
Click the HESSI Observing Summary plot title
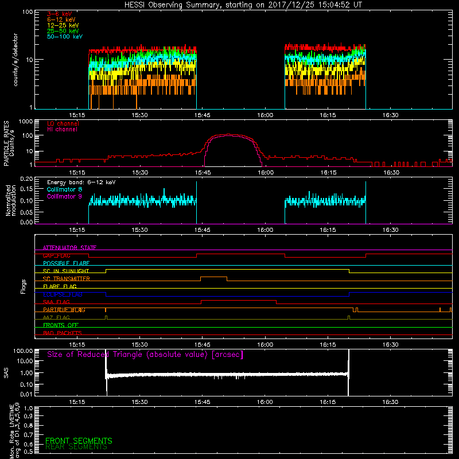point(243,5)
